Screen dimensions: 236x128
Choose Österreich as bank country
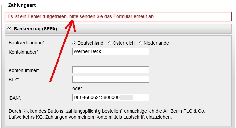[x=109, y=43]
